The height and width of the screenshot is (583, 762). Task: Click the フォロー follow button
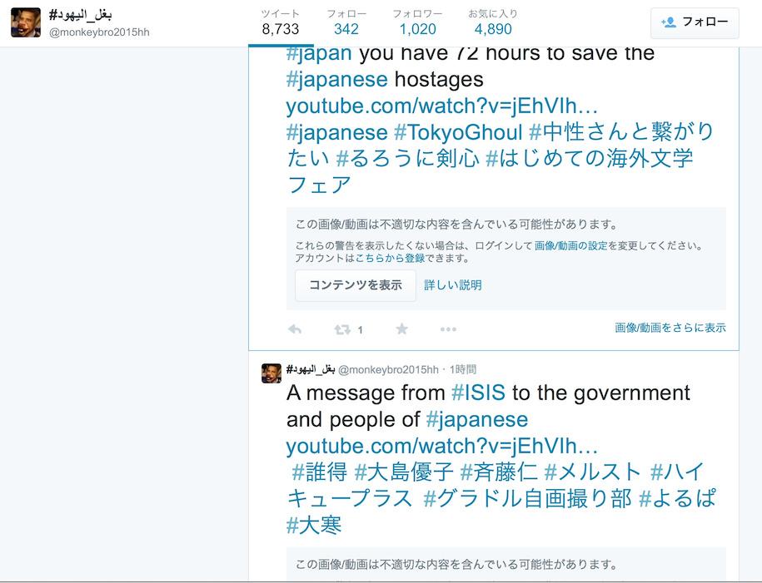click(x=695, y=22)
